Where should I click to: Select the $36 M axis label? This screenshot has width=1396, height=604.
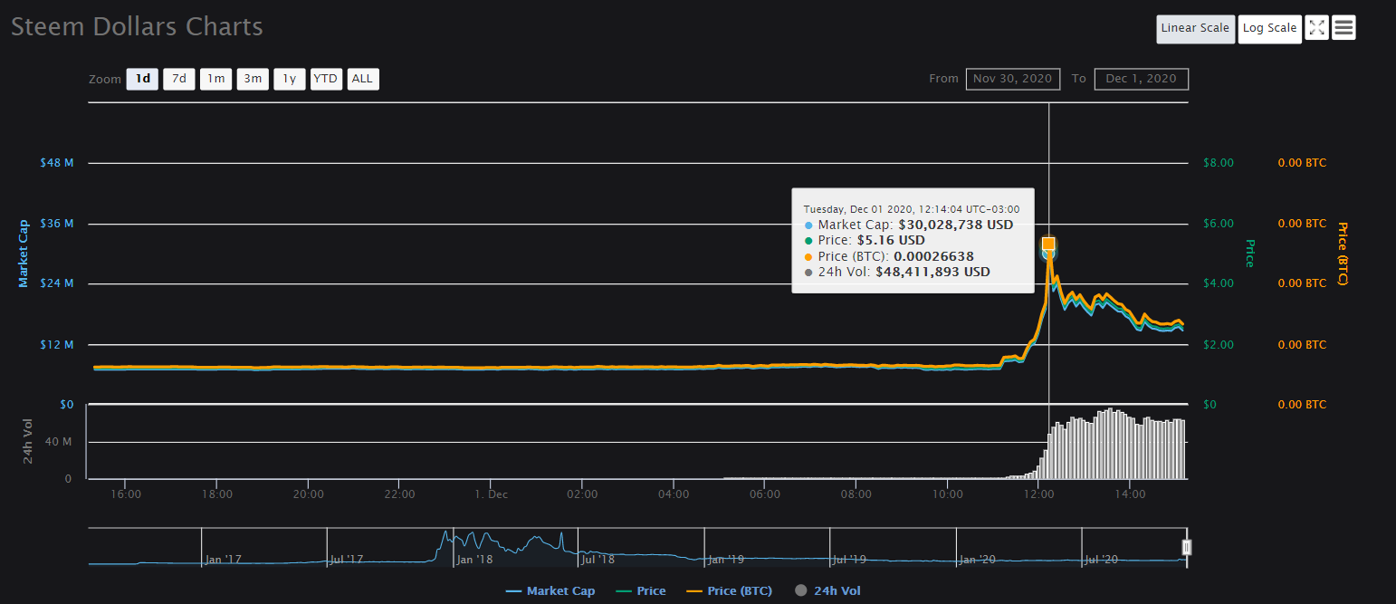(57, 224)
